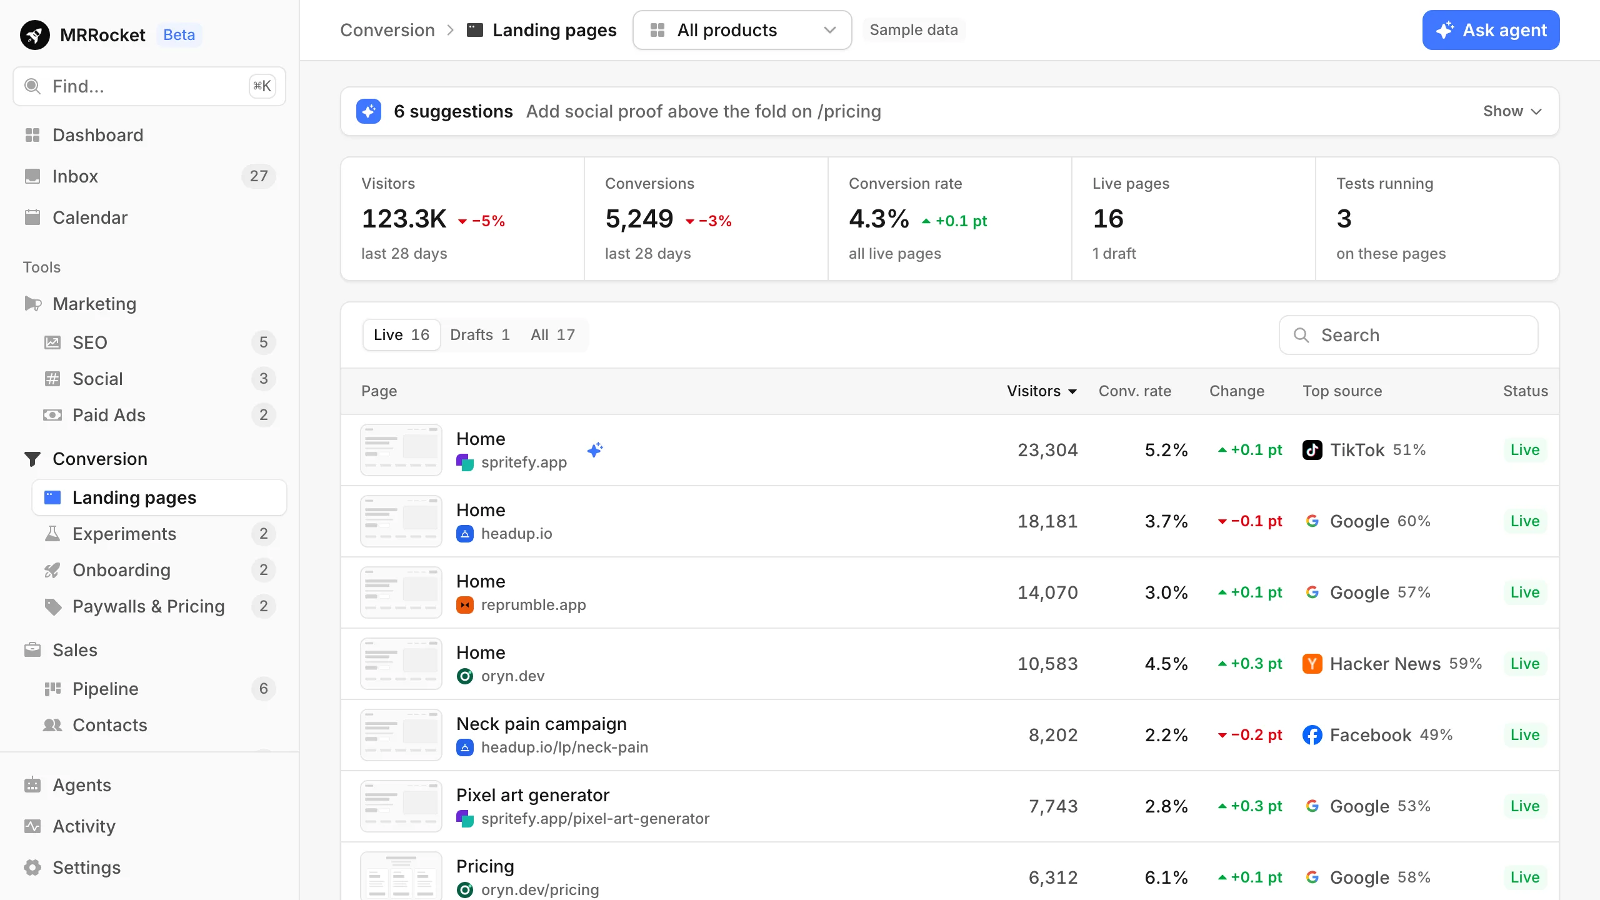Click the landing pages Search field

[1409, 335]
